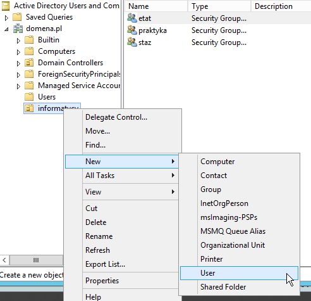Click the Managed Service Accounts folder icon
The image size is (311, 301).
tap(29, 86)
